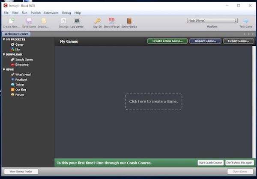Click the Test Game arrow icon
This screenshot has height=179, width=257.
[x=246, y=21]
